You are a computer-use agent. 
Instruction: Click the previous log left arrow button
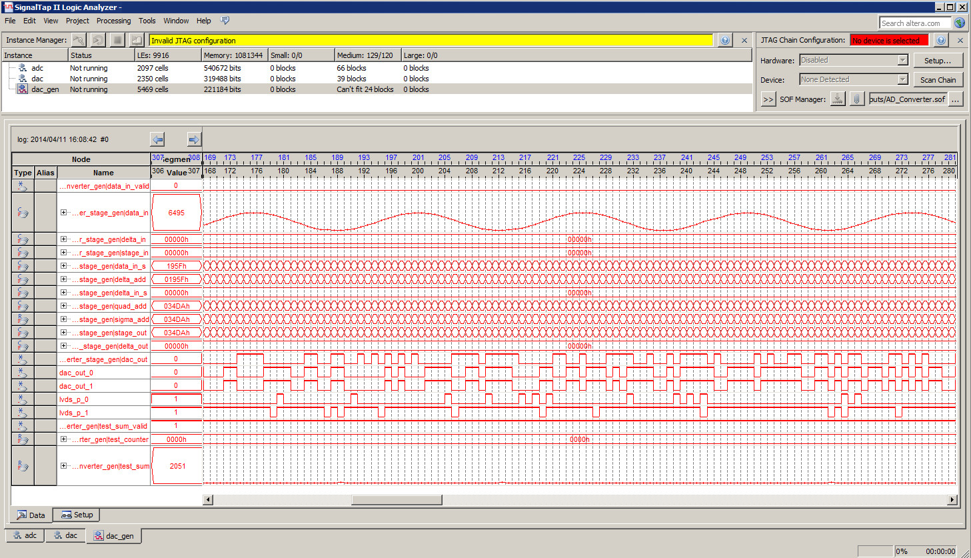point(157,139)
